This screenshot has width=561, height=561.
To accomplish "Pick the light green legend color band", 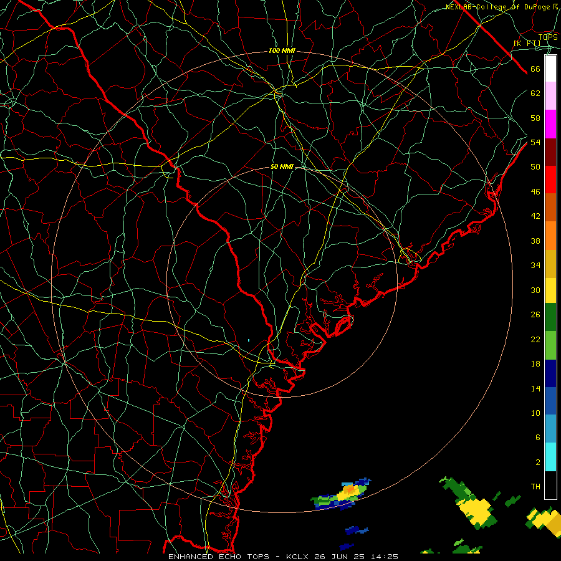I will (550, 345).
